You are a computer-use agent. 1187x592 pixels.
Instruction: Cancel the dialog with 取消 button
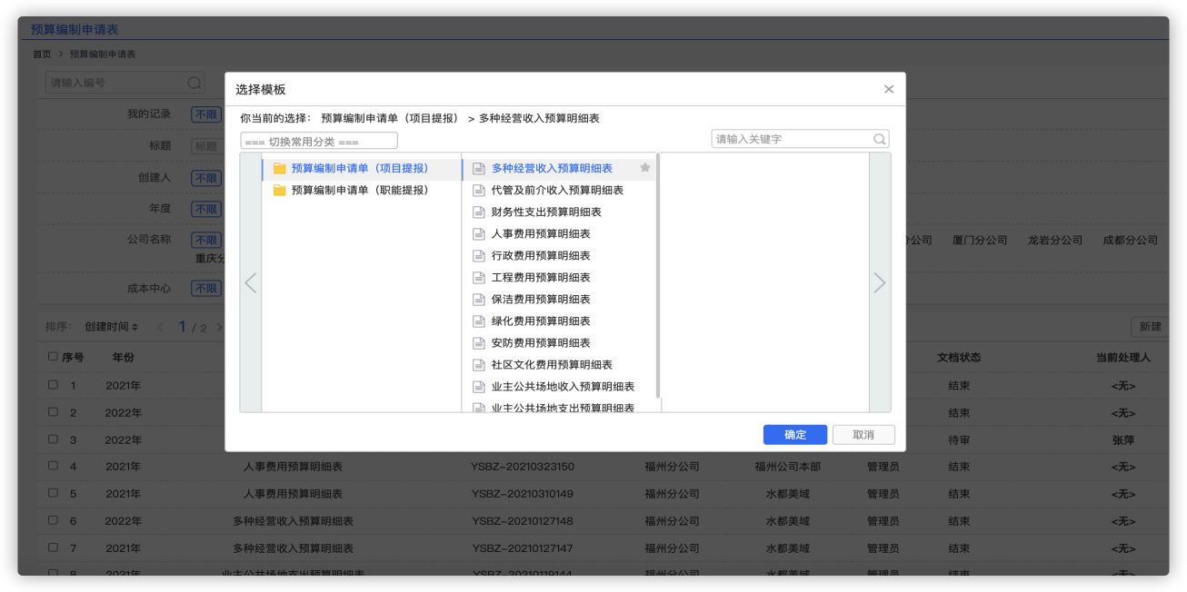pos(863,435)
